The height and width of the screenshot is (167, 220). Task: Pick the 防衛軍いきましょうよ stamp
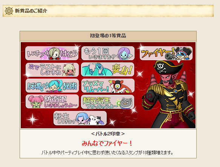(52, 102)
